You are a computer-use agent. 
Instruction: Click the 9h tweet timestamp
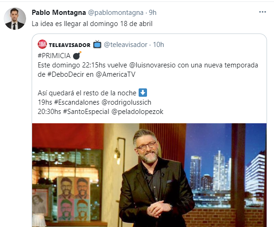153,13
